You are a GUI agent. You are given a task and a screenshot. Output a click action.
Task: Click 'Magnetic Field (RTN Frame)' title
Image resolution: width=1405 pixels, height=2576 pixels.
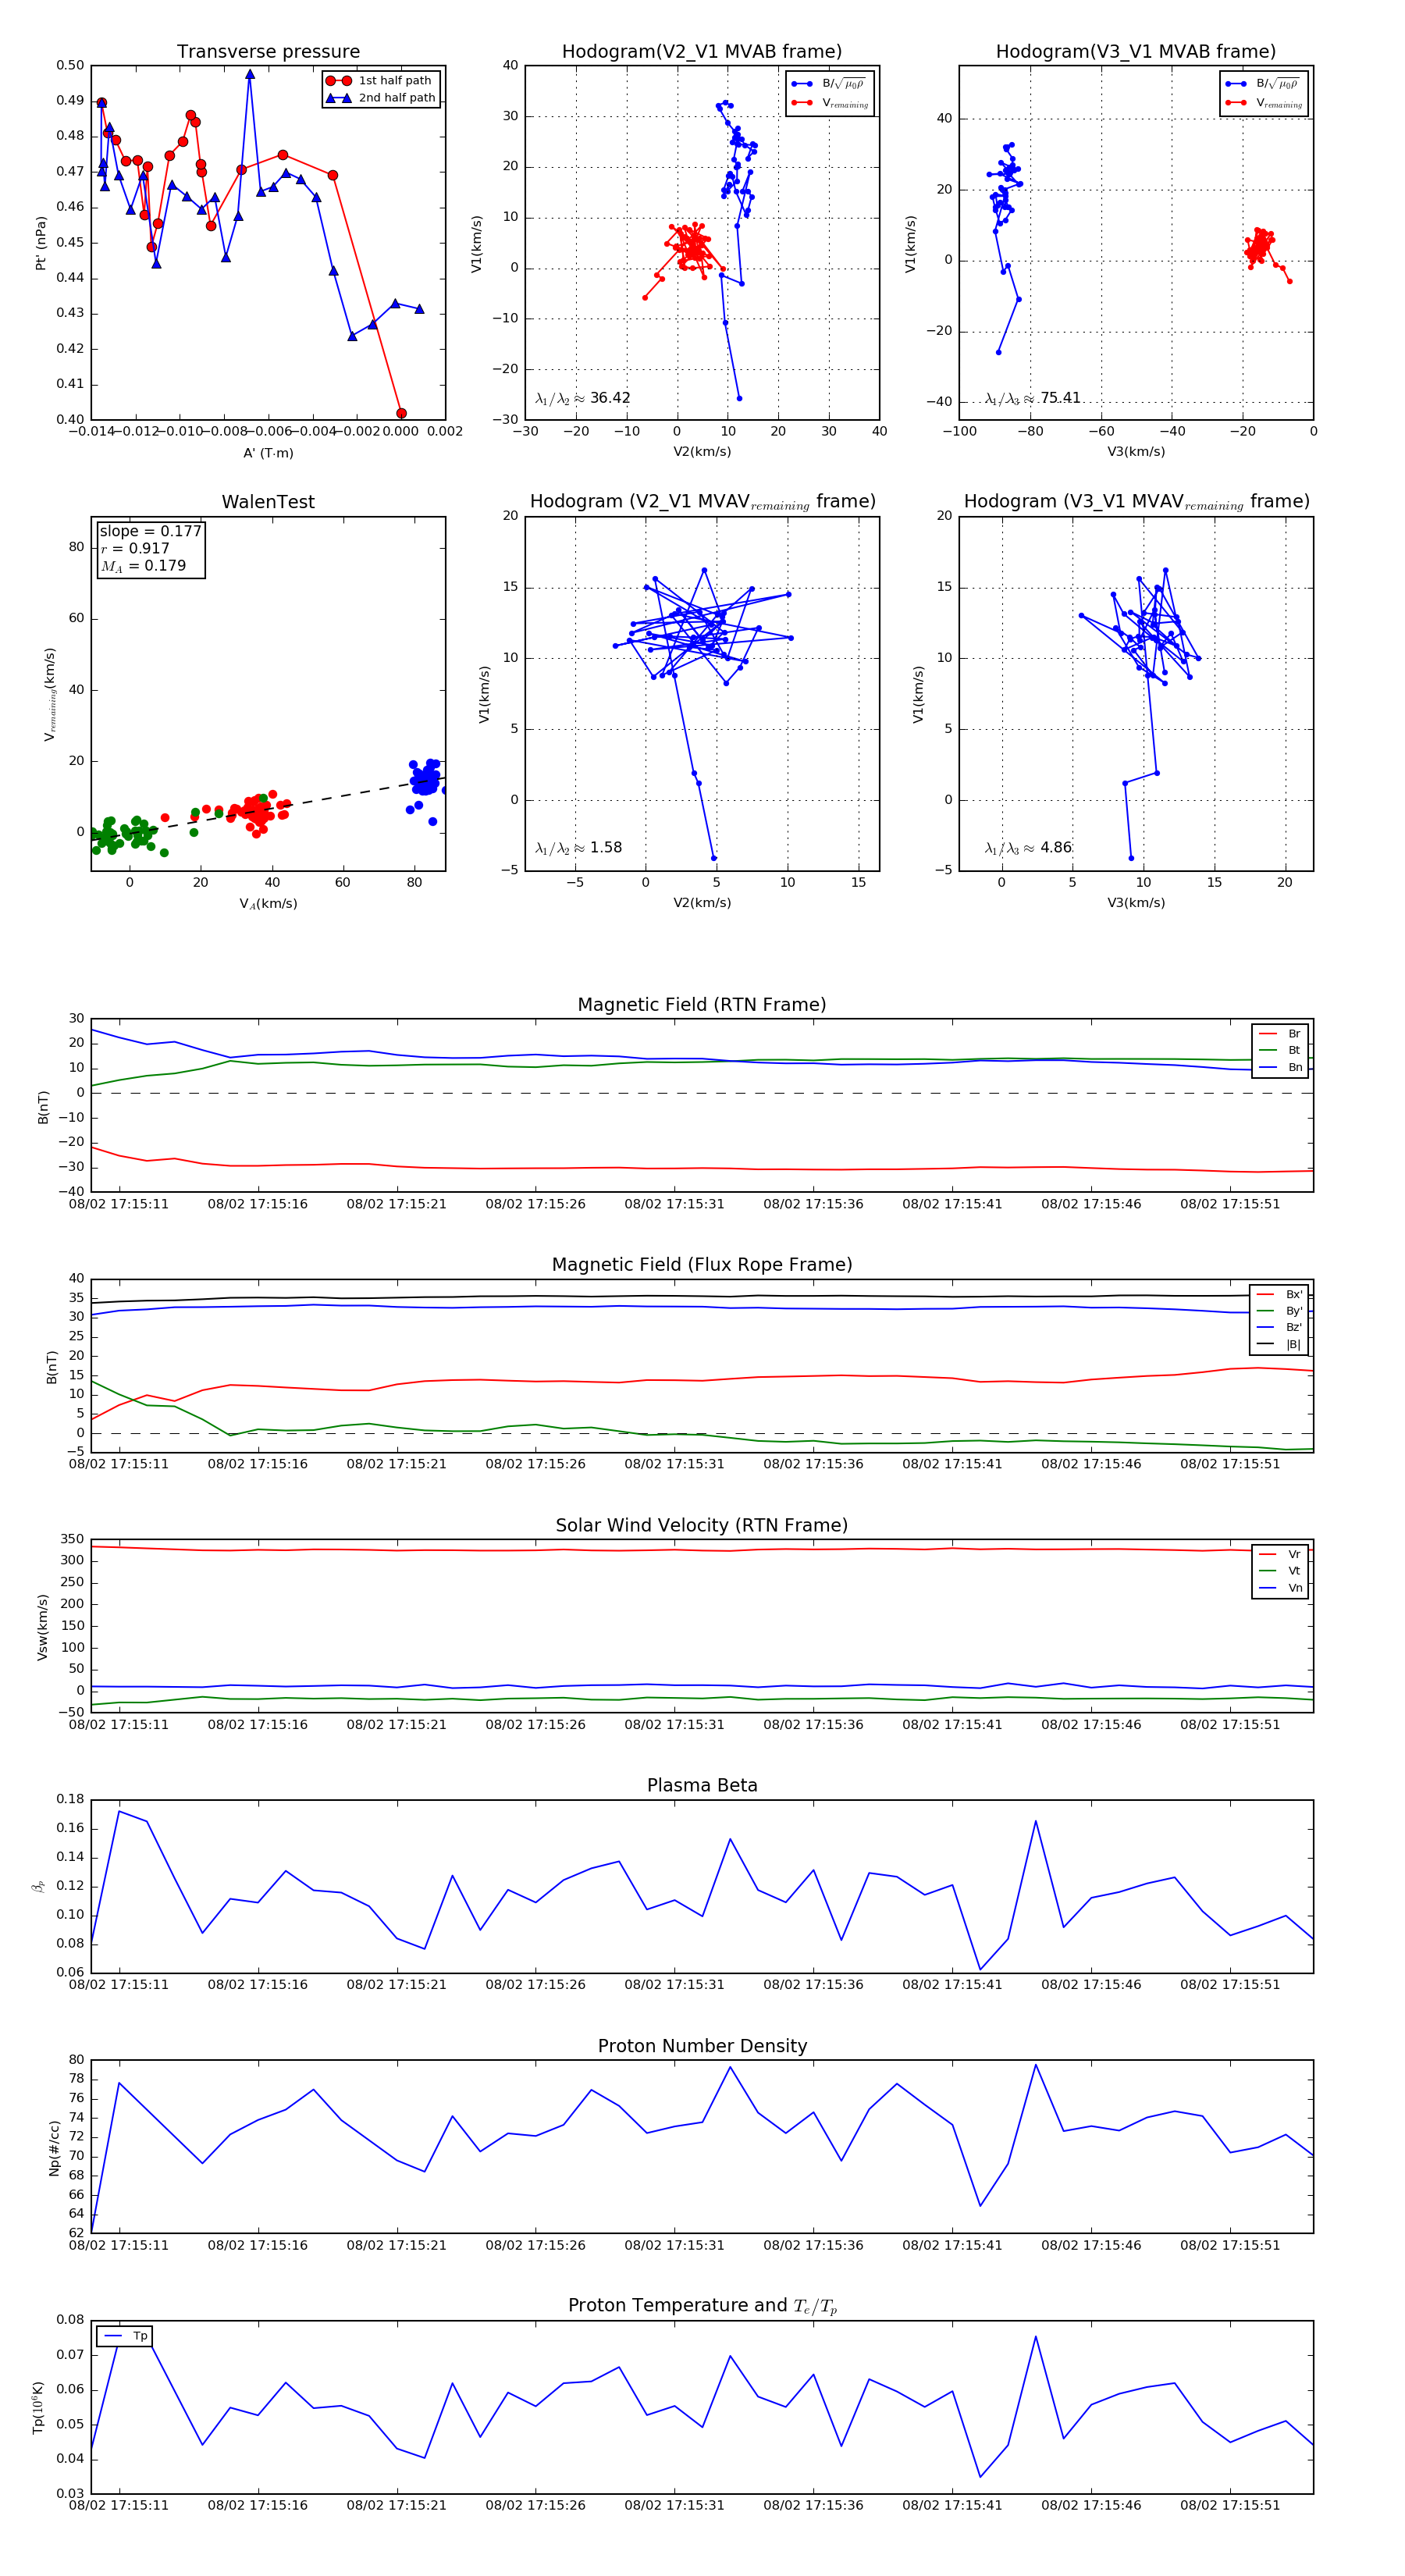pos(702,1005)
